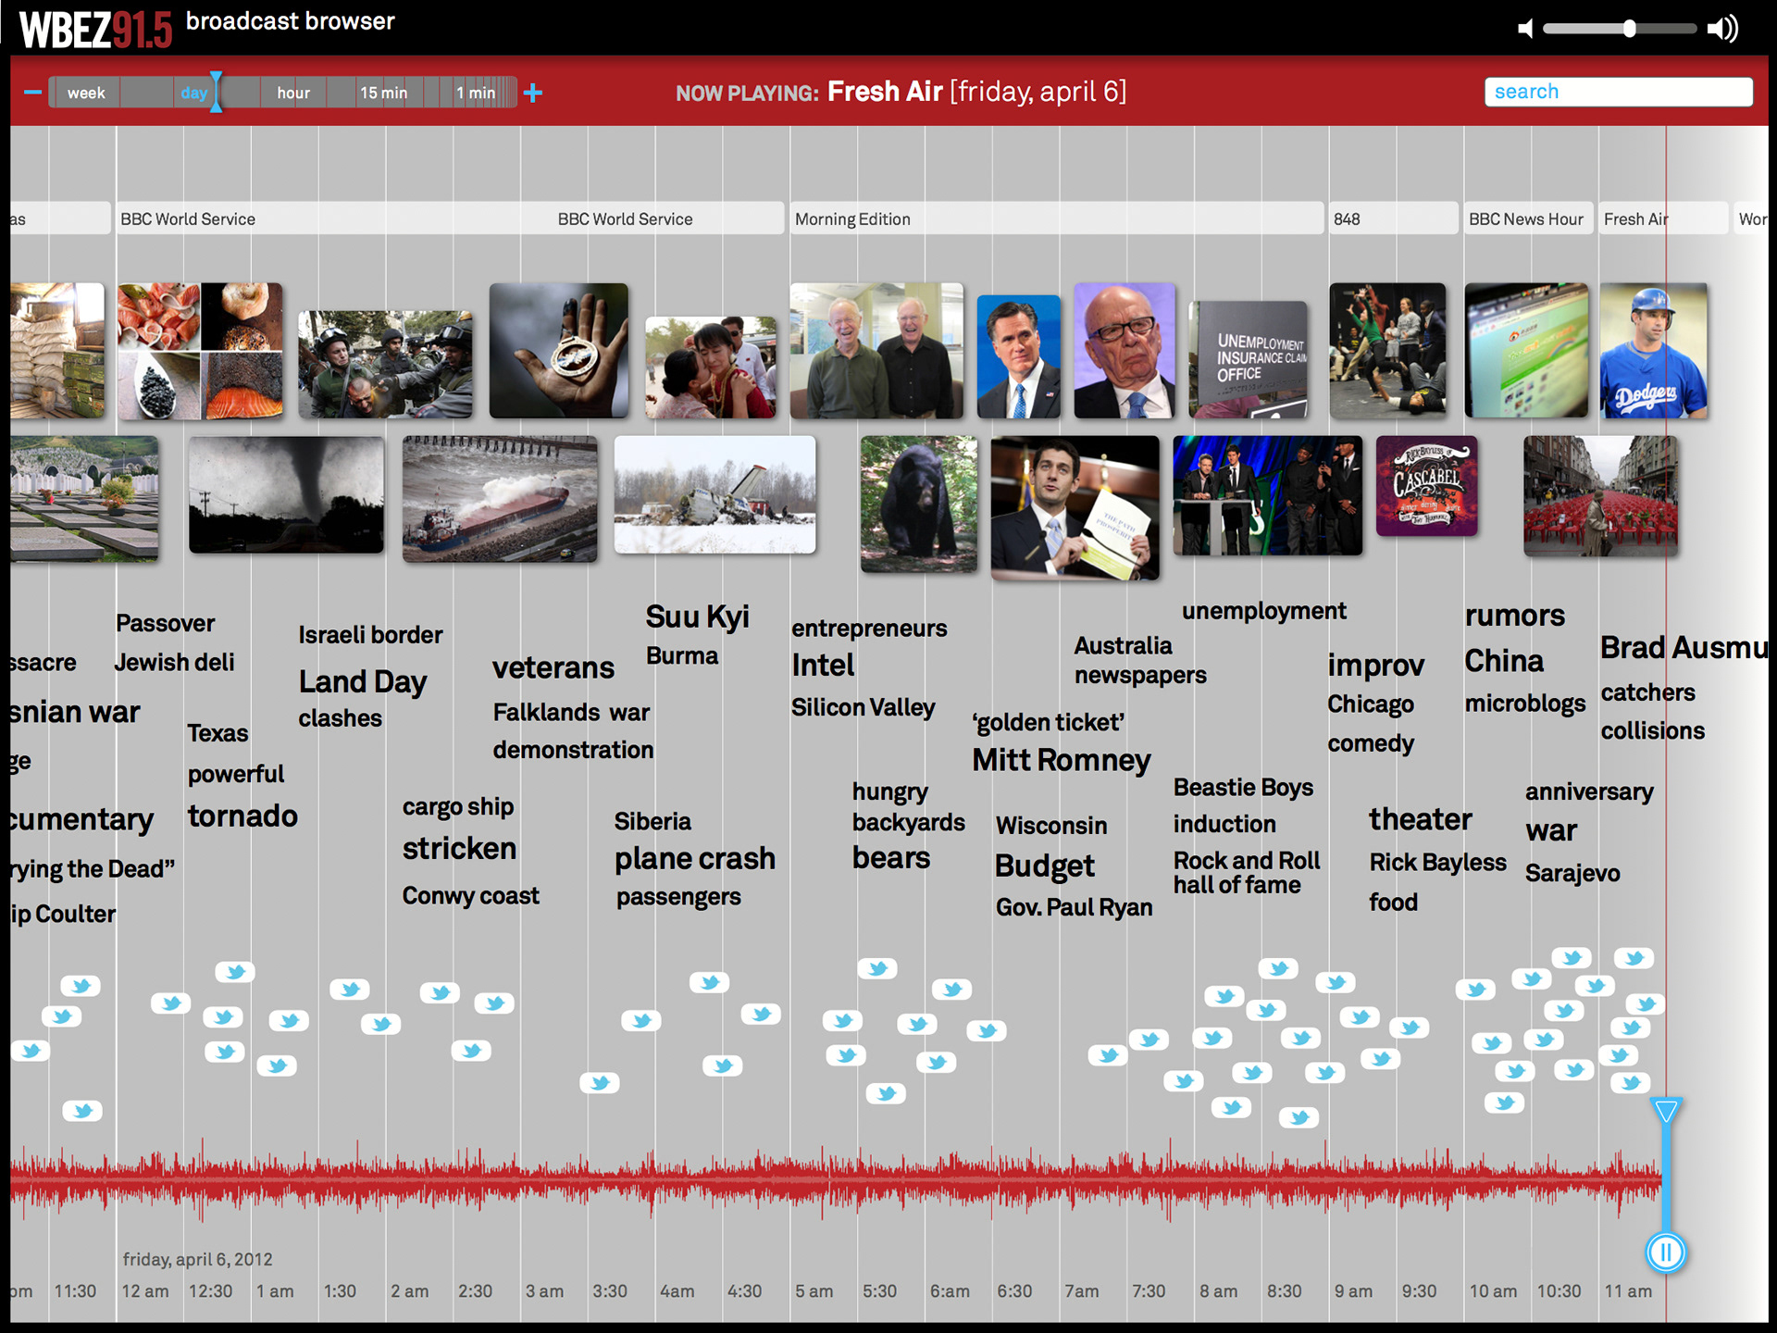Open the Unemployment Insurance Office sign thumbnail
Viewport: 1777px width, 1333px height.
click(1249, 360)
